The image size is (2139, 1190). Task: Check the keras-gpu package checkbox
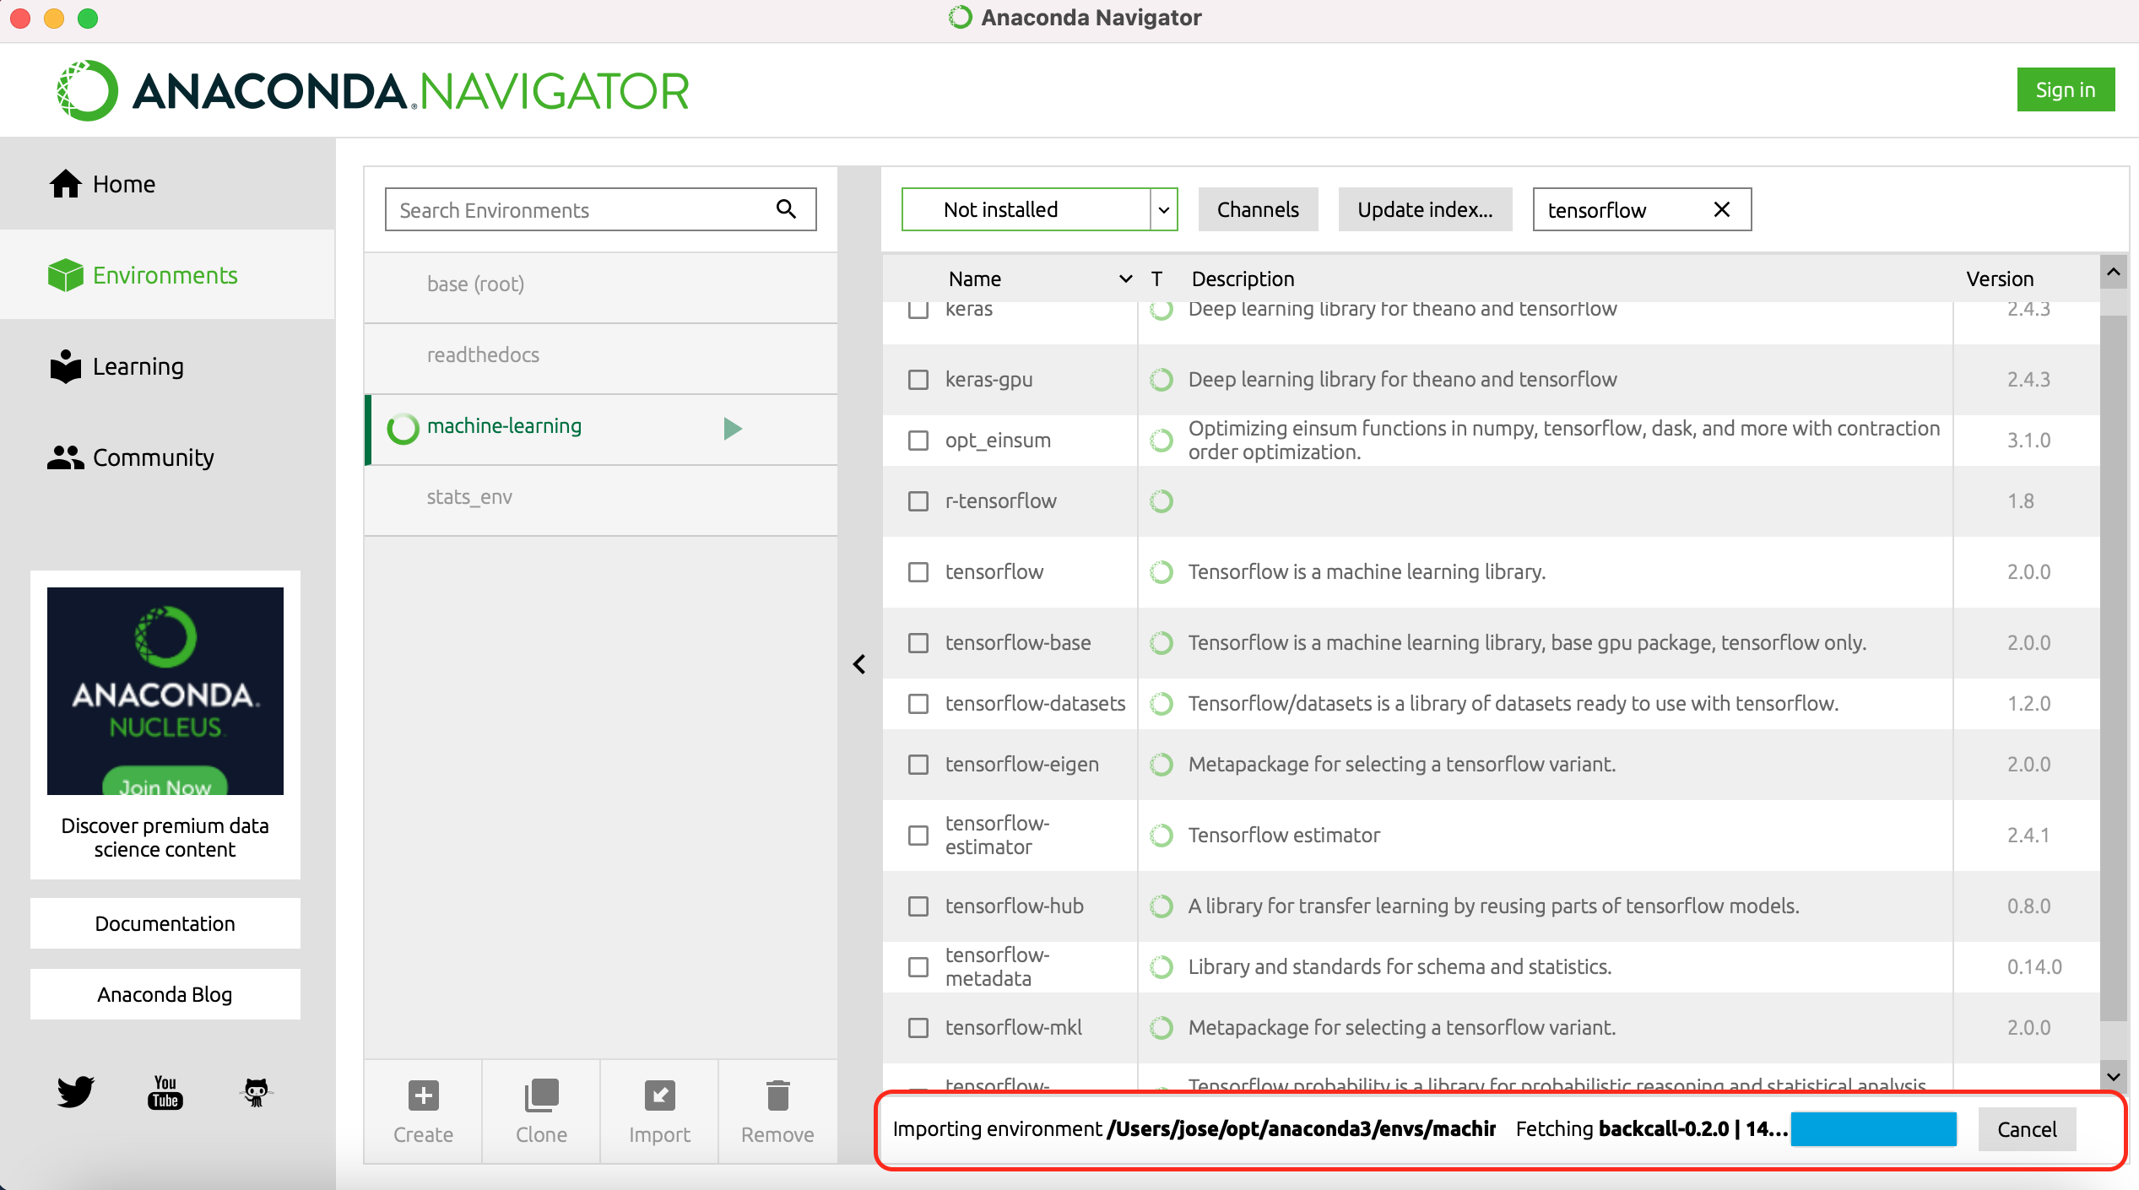click(x=918, y=380)
